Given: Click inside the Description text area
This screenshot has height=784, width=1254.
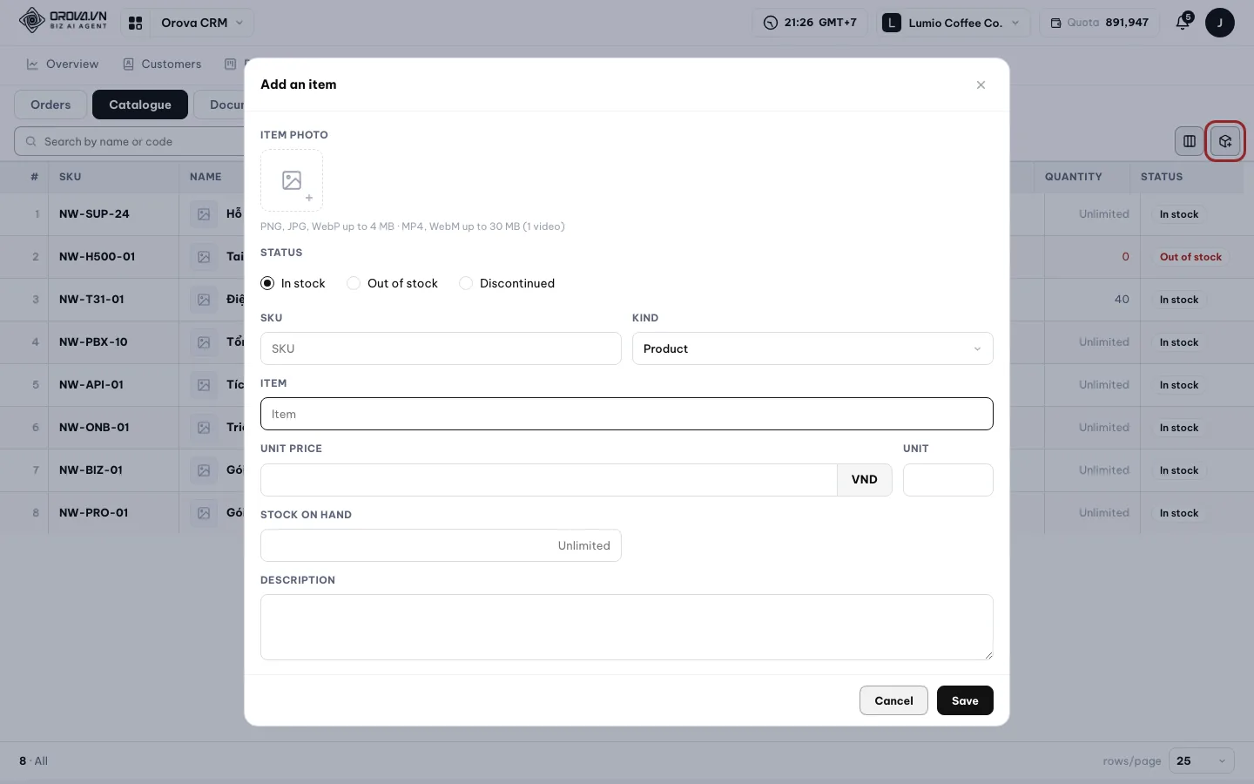Looking at the screenshot, I should (x=627, y=627).
